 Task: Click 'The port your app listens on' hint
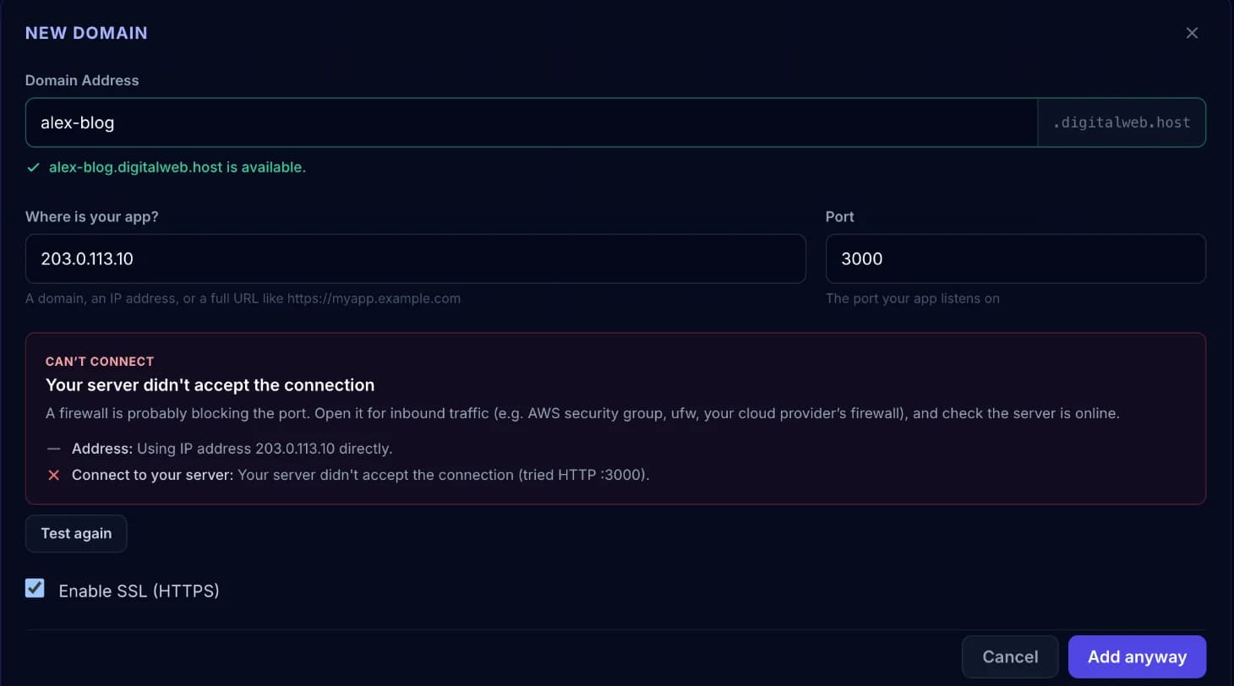click(x=912, y=298)
